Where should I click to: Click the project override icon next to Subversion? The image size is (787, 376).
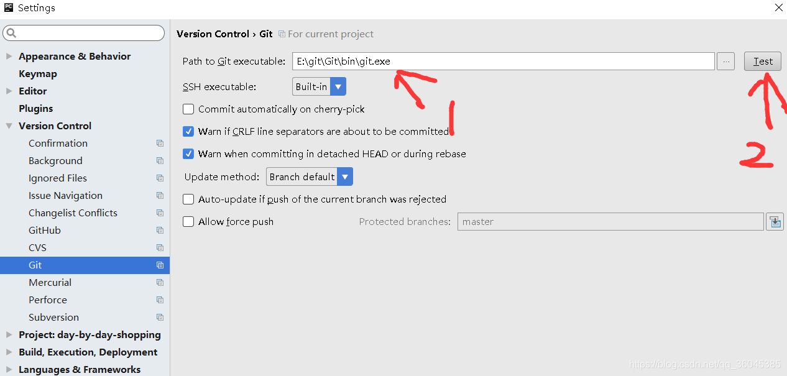click(160, 317)
